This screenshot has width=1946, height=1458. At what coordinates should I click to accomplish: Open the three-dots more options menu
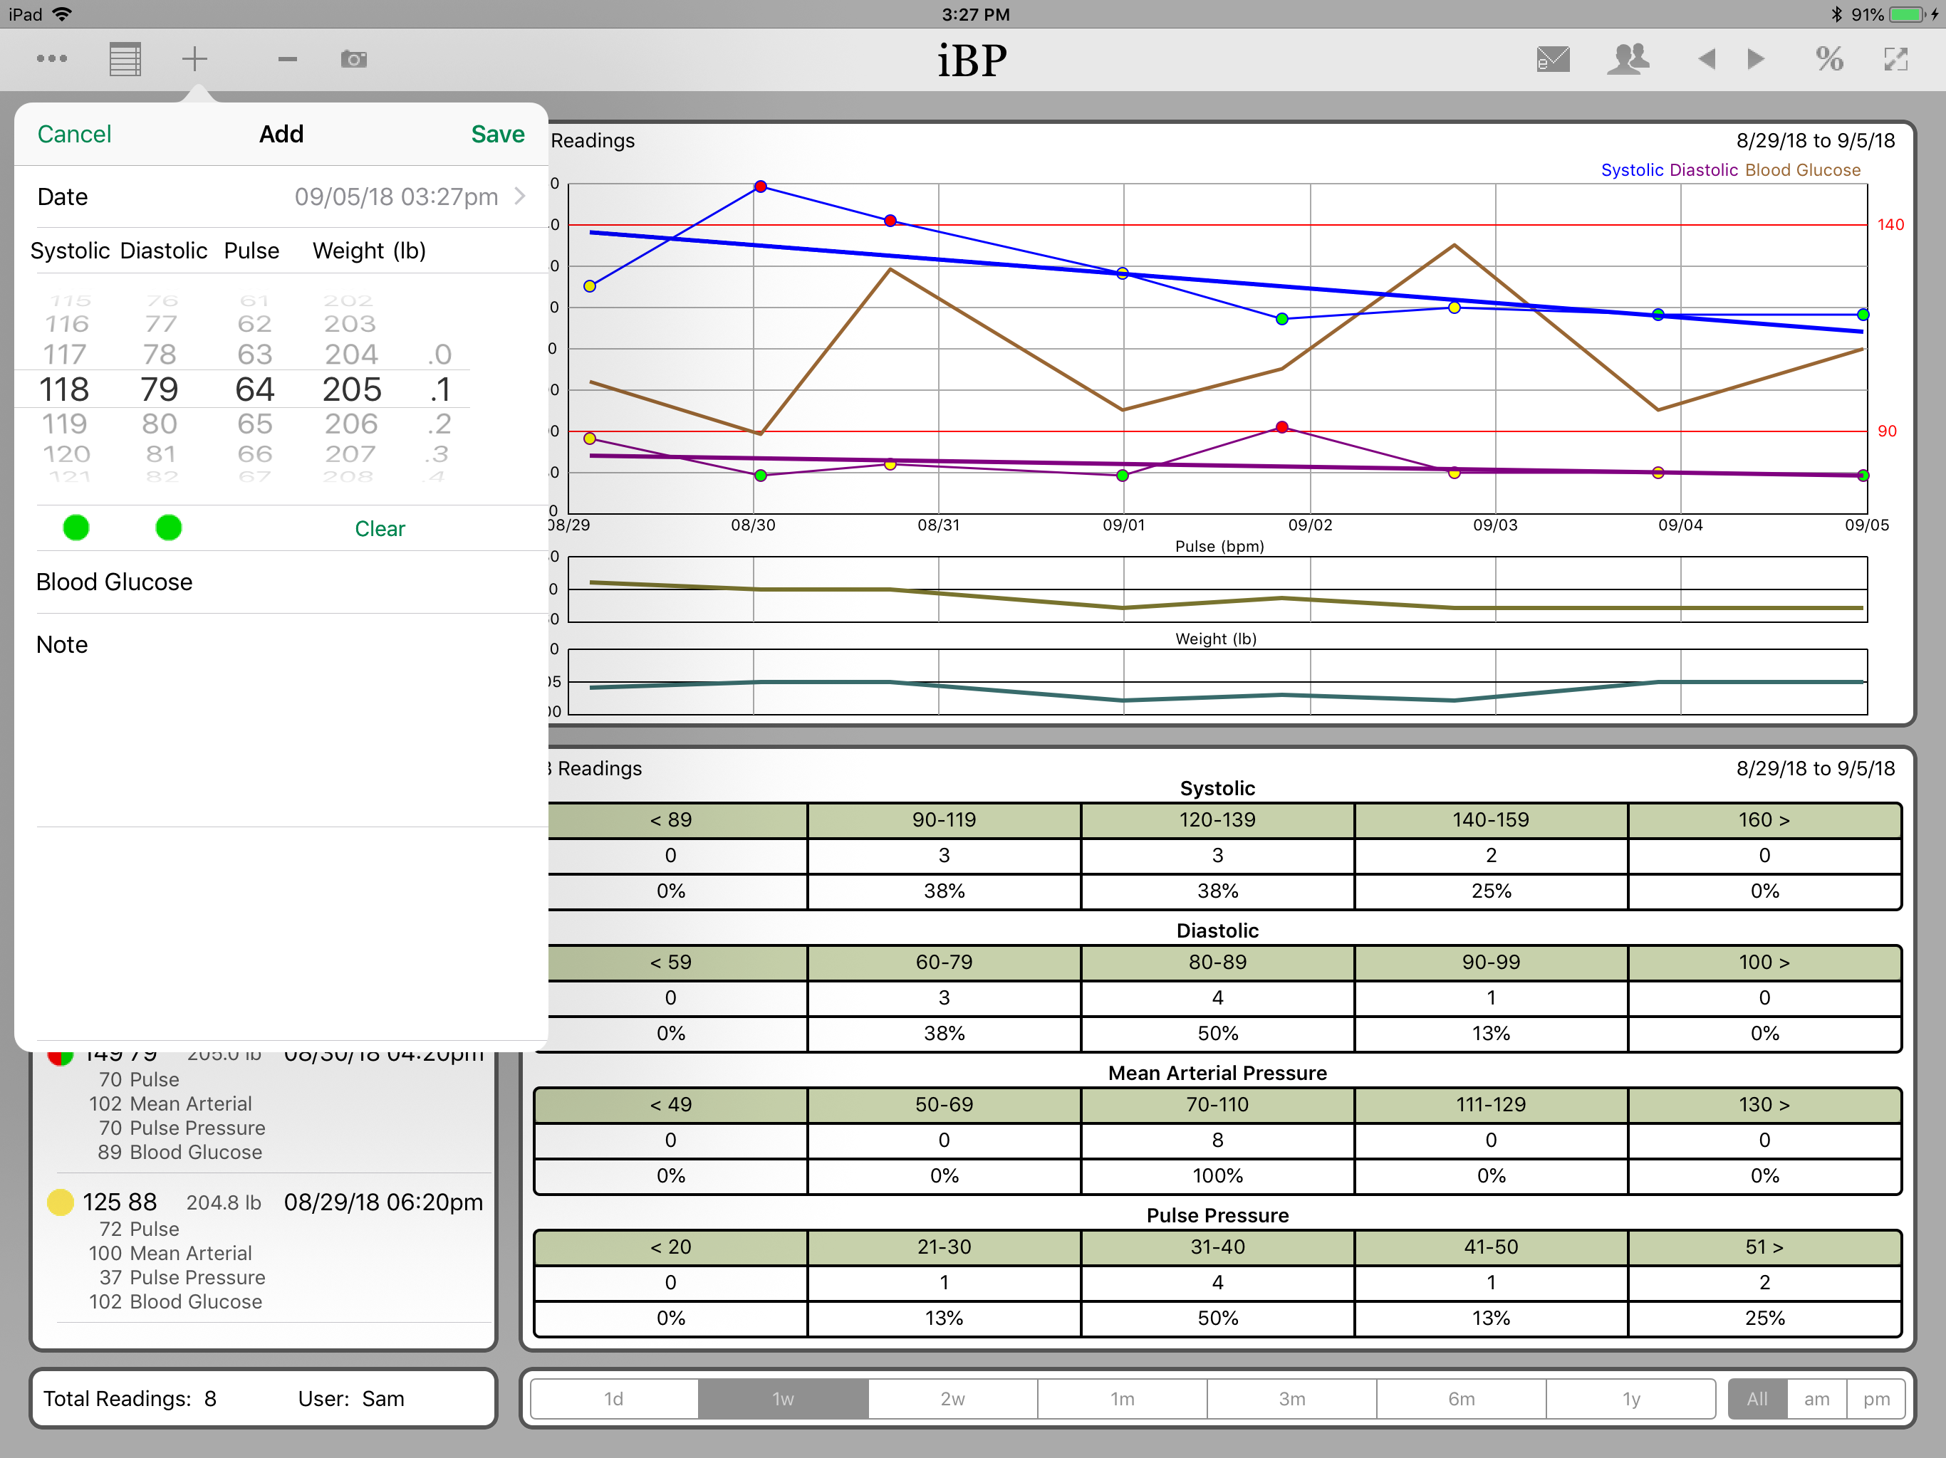[52, 59]
